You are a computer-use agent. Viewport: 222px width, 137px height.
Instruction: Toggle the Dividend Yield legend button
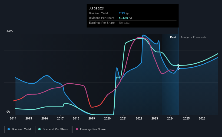coord(19,129)
